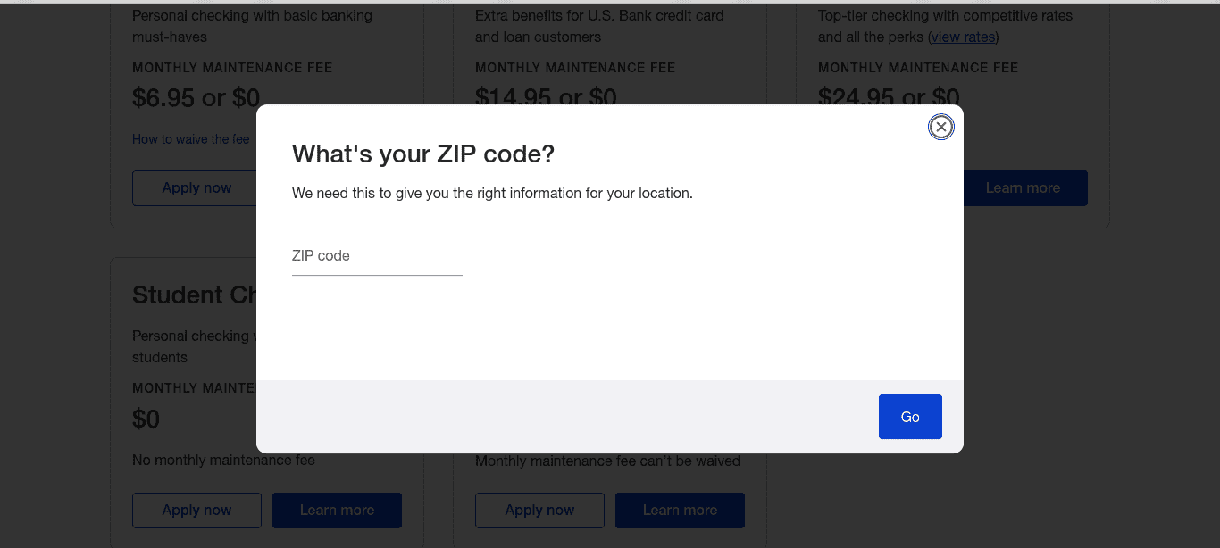1220x548 pixels.
Task: Follow the view rates link
Action: [x=963, y=37]
